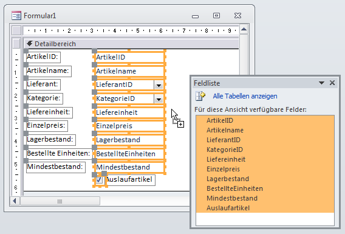
Task: Select ArtikelID in the Feldliste
Action: [265, 120]
